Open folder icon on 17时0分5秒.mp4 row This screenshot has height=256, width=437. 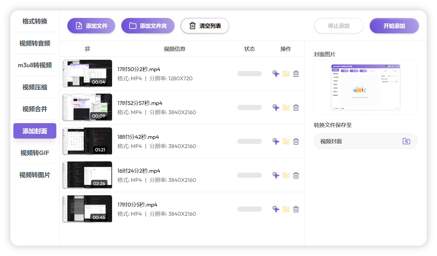tap(286, 209)
